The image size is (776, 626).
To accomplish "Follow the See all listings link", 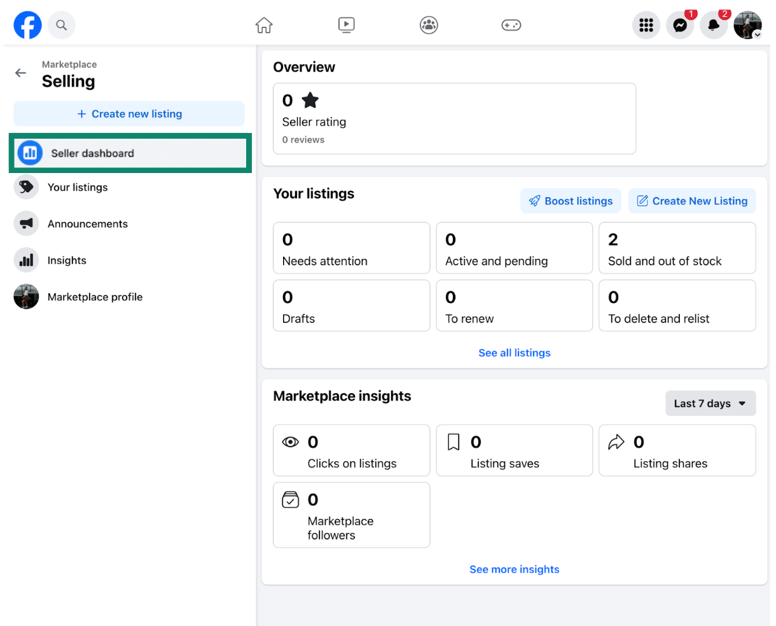I will point(514,353).
